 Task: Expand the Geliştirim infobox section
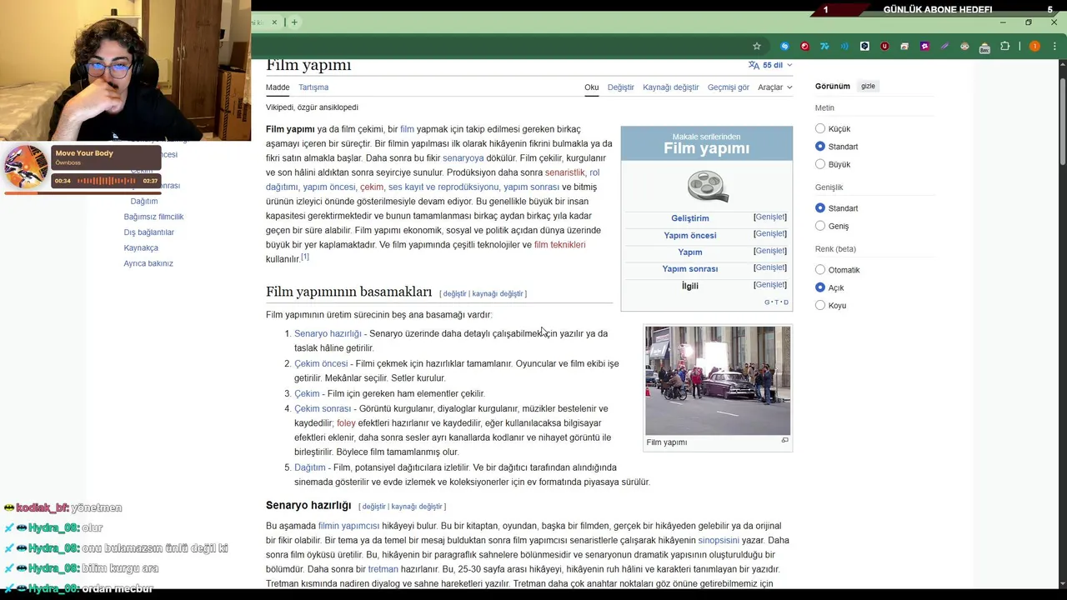(x=770, y=217)
